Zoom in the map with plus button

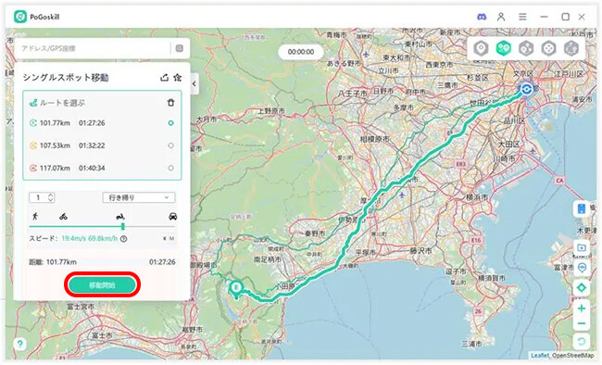pos(582,308)
